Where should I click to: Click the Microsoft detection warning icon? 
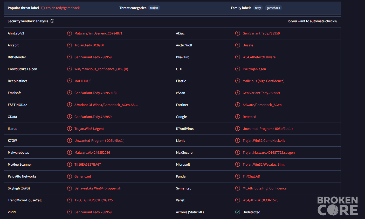[238, 164]
